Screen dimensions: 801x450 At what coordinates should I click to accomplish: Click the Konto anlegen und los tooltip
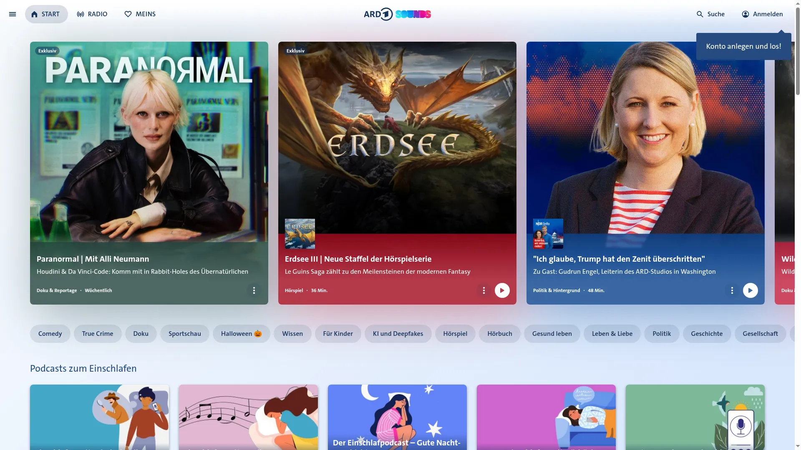pyautogui.click(x=743, y=46)
